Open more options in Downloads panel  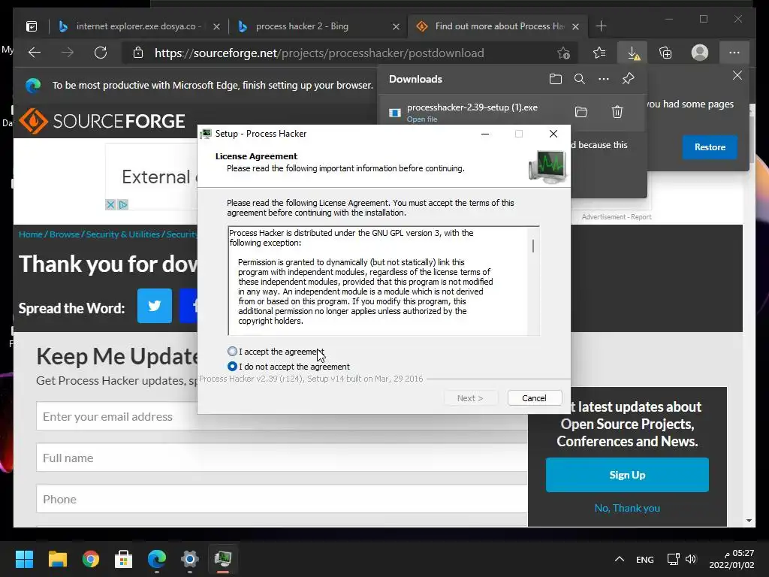(604, 79)
